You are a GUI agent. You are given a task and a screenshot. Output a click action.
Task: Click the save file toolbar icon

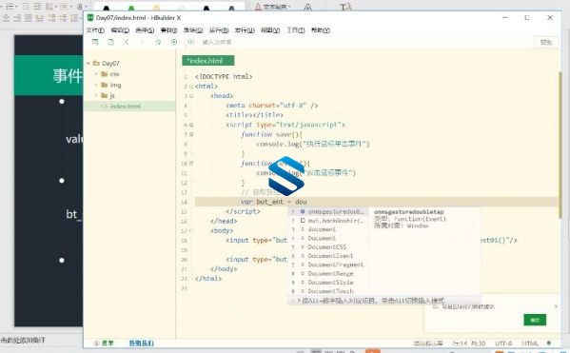tap(110, 42)
